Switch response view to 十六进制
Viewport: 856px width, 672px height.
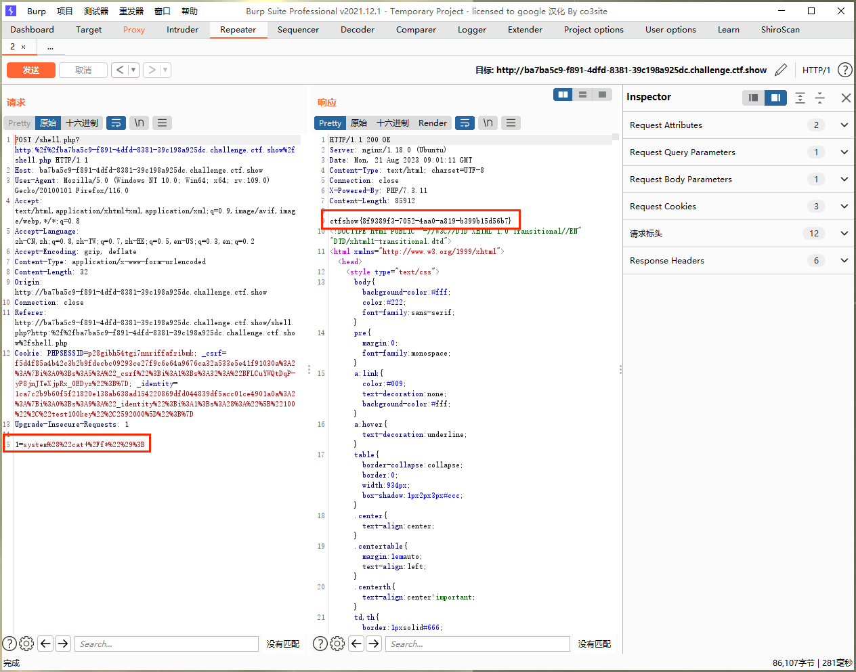(393, 123)
